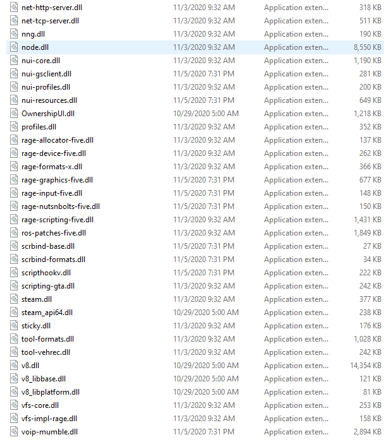The image size is (391, 442).
Task: Select the voip-mumble.dll file name
Action: (49, 432)
